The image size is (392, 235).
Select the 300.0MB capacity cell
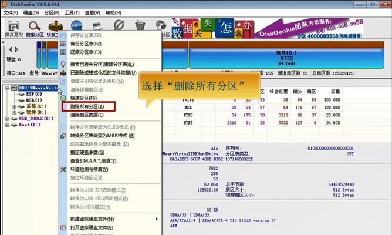332,100
